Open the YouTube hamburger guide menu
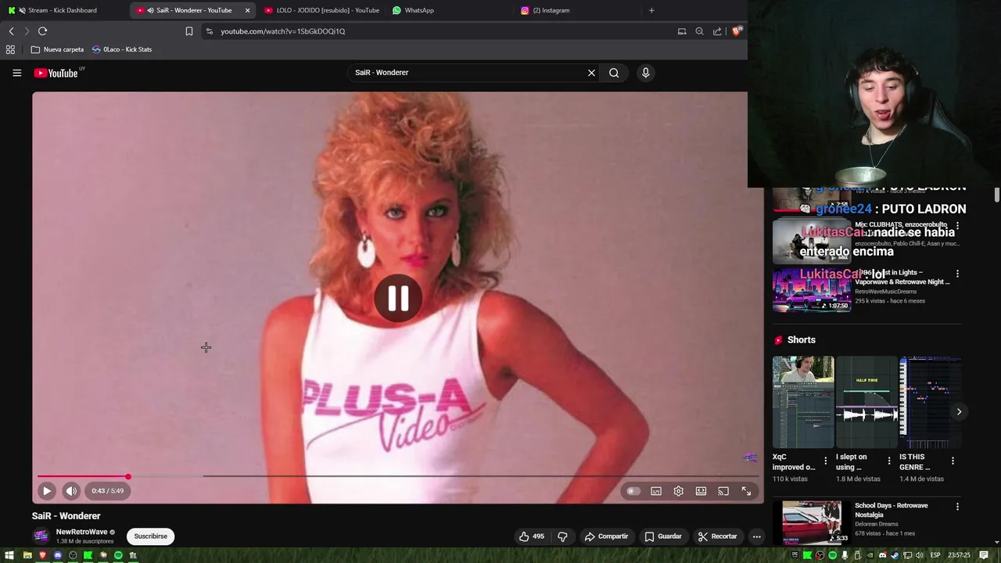 point(16,73)
